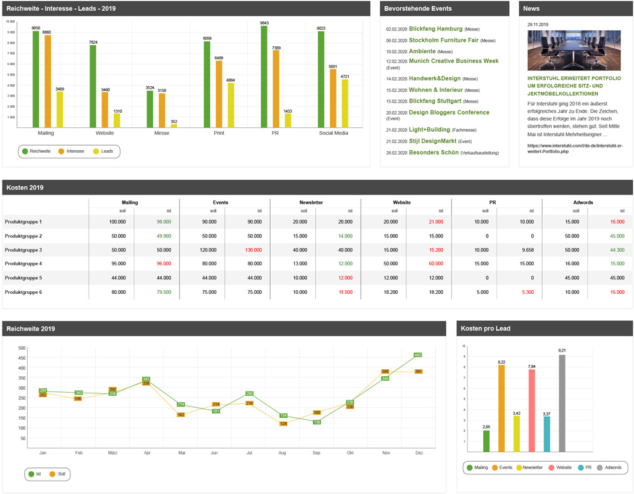Select the Produktgruppe 1 row label
The image size is (634, 494).
[23, 222]
